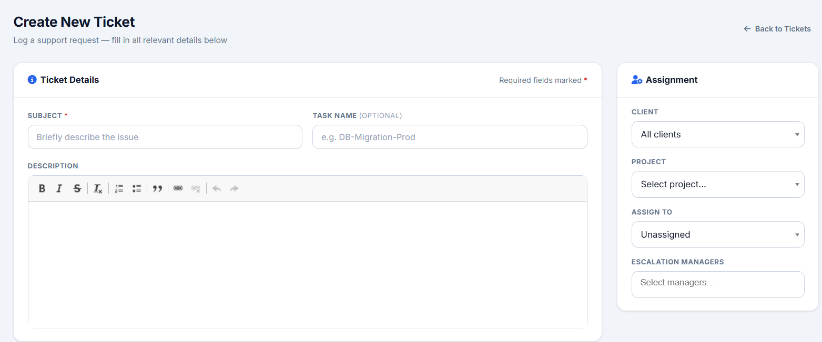Go back via Back to Tickets link

[x=777, y=29]
